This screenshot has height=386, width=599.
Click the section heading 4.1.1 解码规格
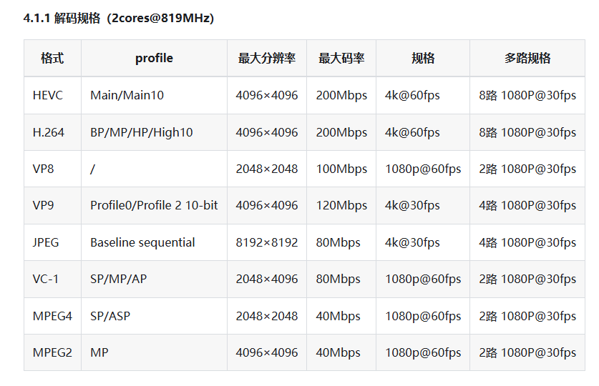tap(118, 18)
